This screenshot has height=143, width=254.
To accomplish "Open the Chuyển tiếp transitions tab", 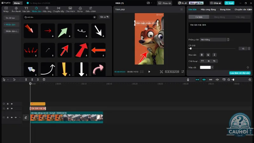I will click(x=58, y=10).
